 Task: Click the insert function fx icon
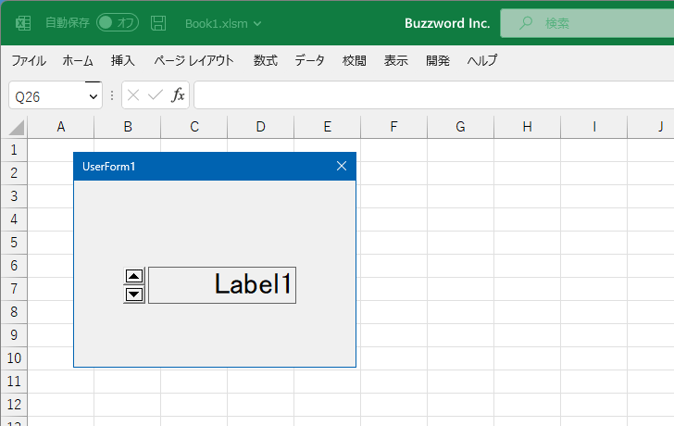point(178,94)
